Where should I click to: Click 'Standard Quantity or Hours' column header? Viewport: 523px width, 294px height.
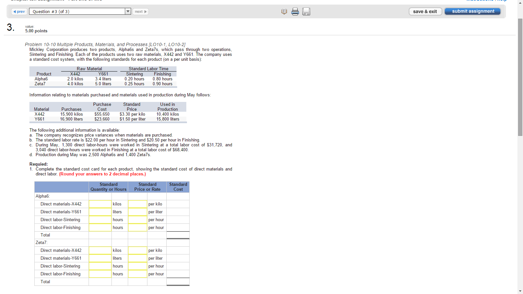click(109, 187)
